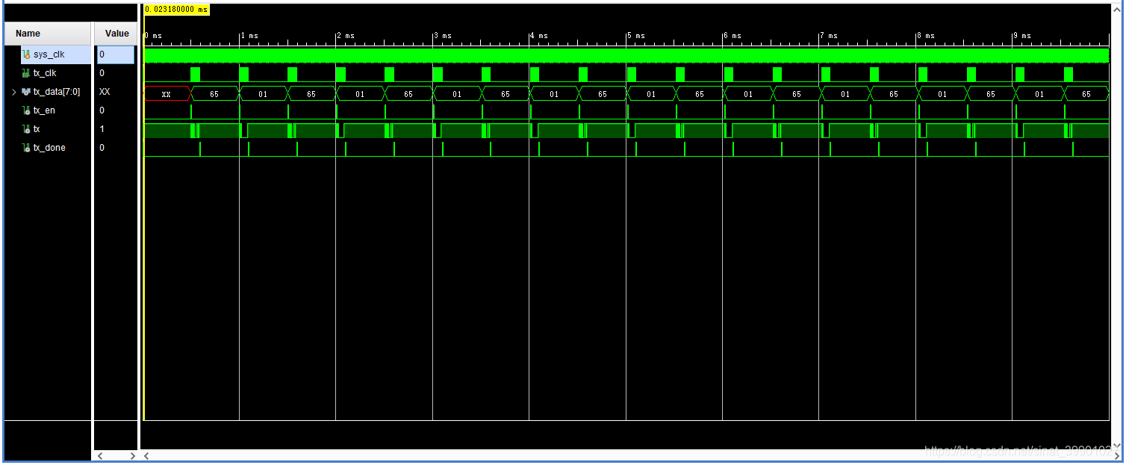The image size is (1126, 465).
Task: Click the right scroll arrow under Value panel
Action: (x=133, y=455)
